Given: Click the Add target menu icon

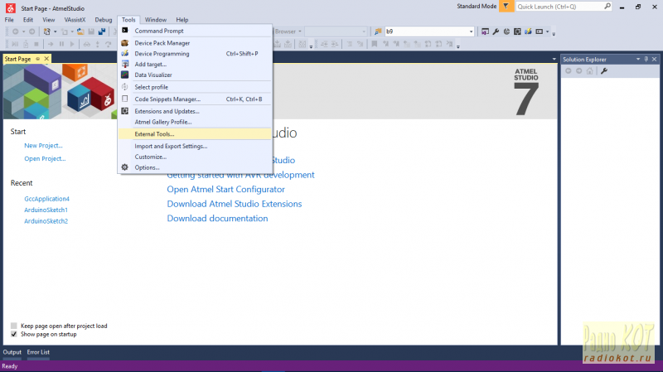Looking at the screenshot, I should (125, 64).
